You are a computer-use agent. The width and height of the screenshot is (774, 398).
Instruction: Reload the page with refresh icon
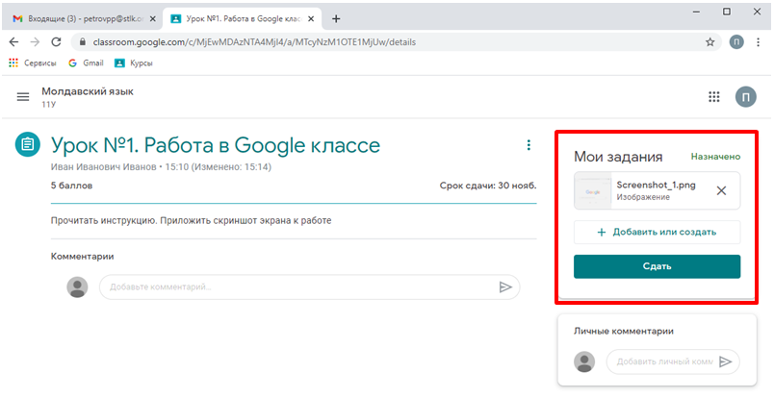[57, 42]
